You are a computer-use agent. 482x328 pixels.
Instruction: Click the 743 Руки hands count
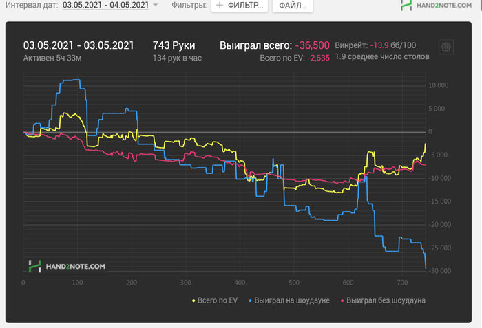[174, 45]
